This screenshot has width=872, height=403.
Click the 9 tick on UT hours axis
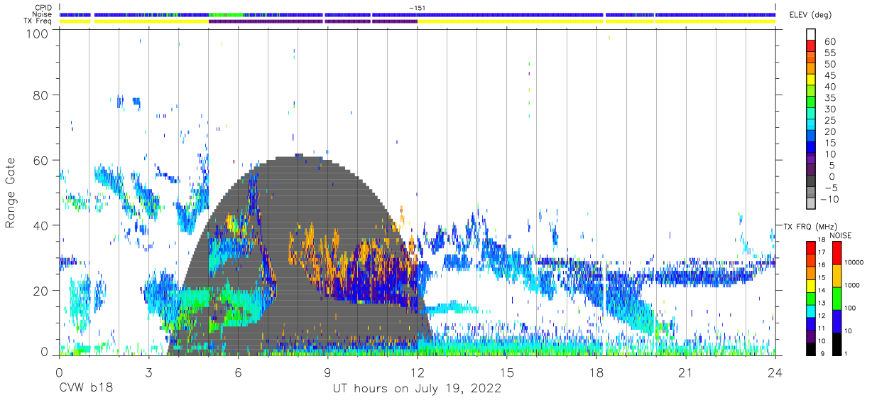[x=327, y=372]
